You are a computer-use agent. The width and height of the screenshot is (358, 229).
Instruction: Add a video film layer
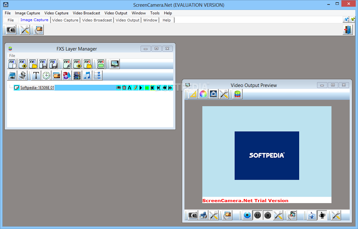77,75
